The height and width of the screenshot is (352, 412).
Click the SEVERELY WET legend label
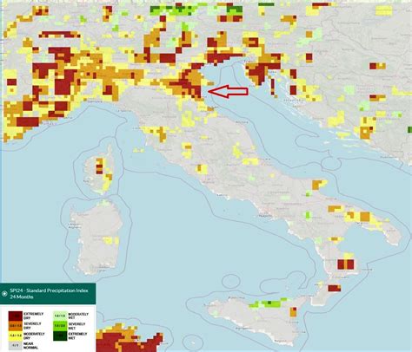point(76,326)
